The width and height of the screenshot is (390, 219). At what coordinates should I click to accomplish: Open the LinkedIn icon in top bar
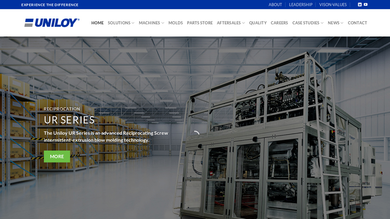pos(360,4)
